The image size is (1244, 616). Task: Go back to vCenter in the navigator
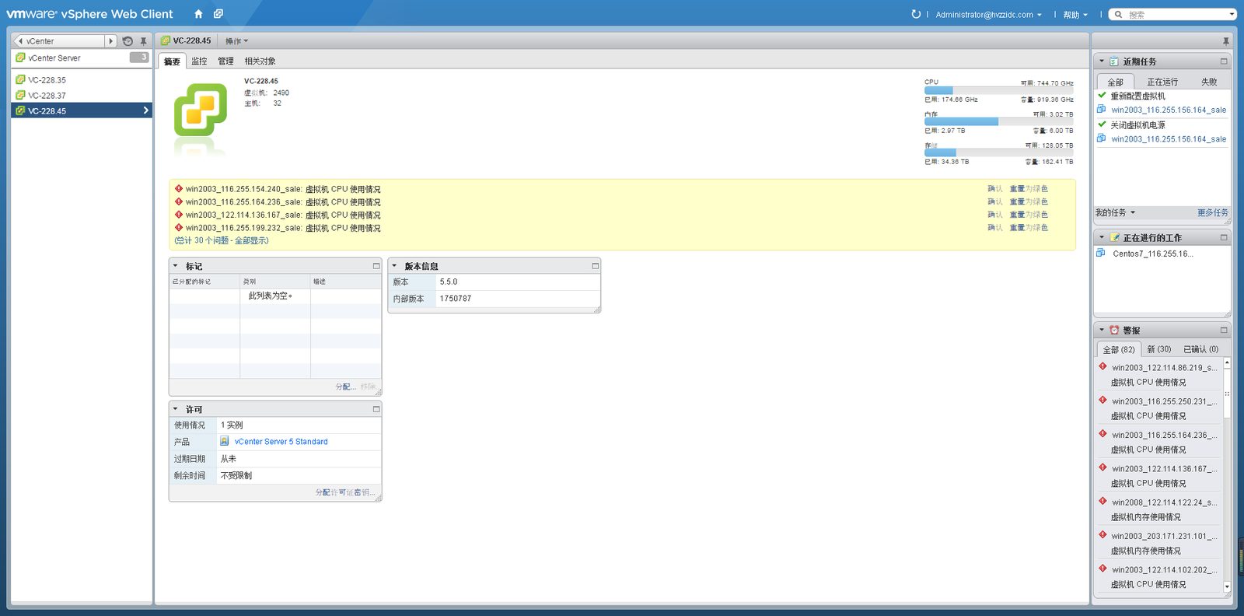[x=58, y=41]
